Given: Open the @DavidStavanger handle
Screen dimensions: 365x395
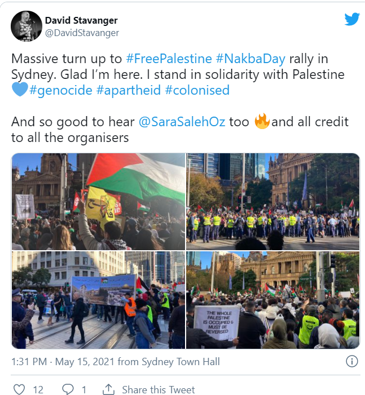Looking at the screenshot, I should tap(82, 33).
